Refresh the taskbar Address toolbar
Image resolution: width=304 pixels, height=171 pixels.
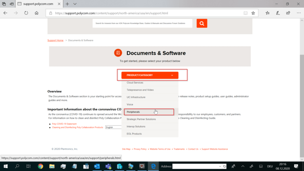tap(224, 166)
